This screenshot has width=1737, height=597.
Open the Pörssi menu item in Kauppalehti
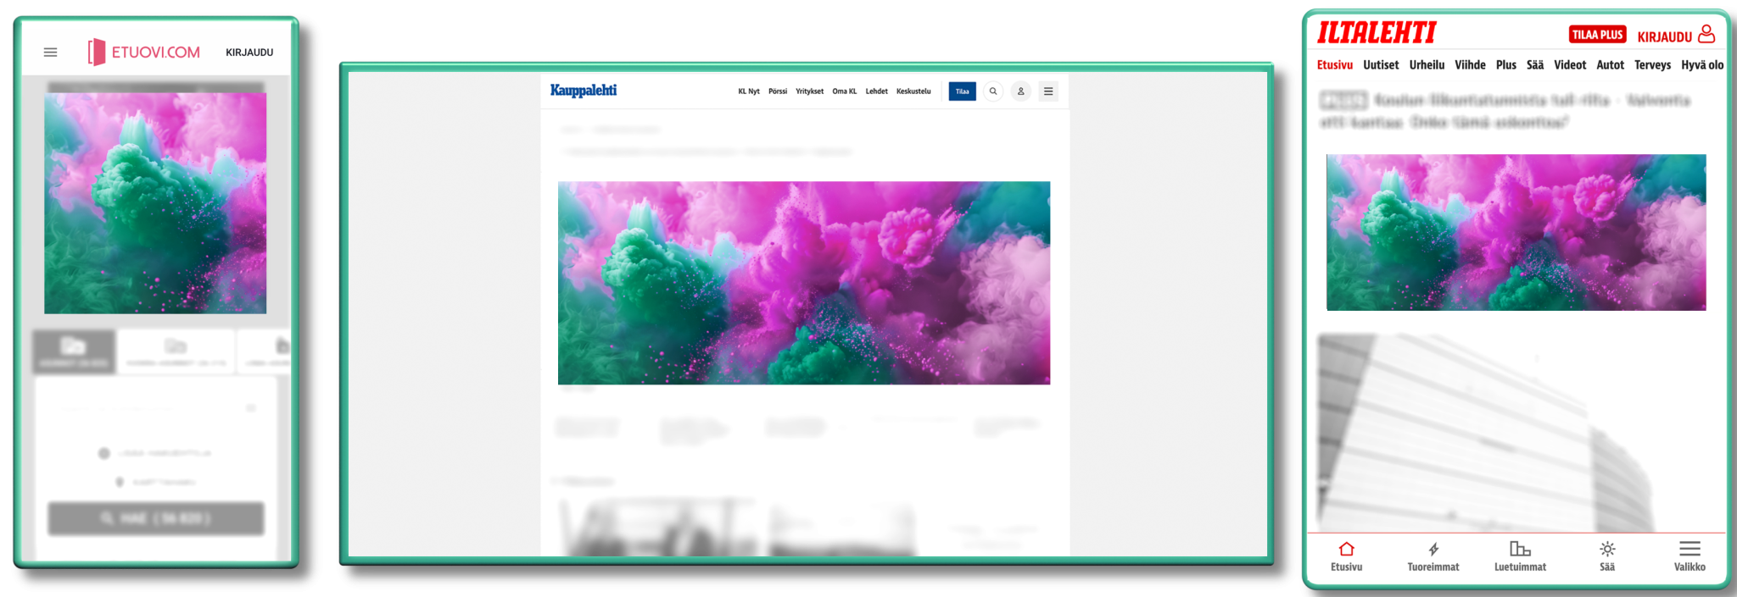(778, 91)
